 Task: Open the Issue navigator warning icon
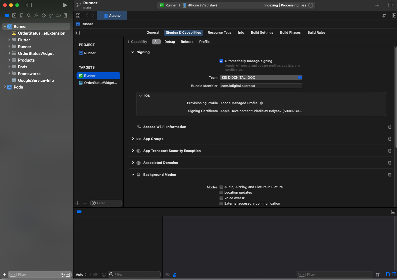[36, 15]
